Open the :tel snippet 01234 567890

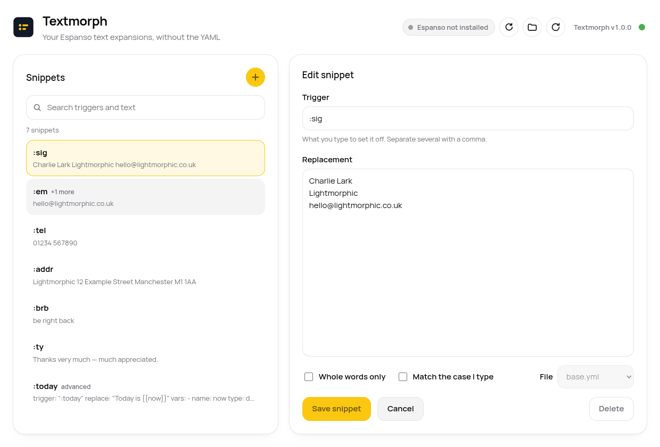click(145, 236)
